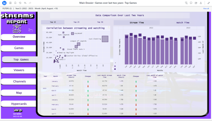Select the VALORANT data point

[73, 34]
